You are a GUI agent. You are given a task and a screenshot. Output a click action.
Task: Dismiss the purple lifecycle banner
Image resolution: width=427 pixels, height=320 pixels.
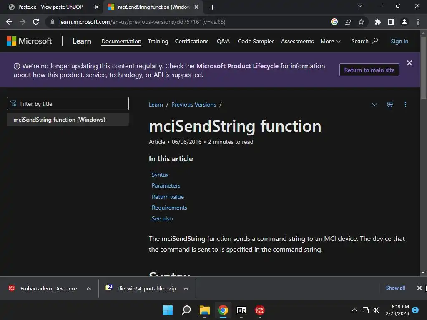pos(409,63)
